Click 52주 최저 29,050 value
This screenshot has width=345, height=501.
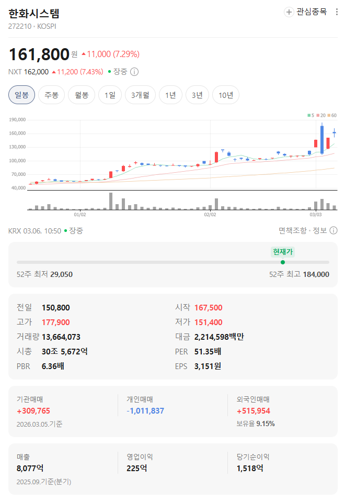(61, 274)
